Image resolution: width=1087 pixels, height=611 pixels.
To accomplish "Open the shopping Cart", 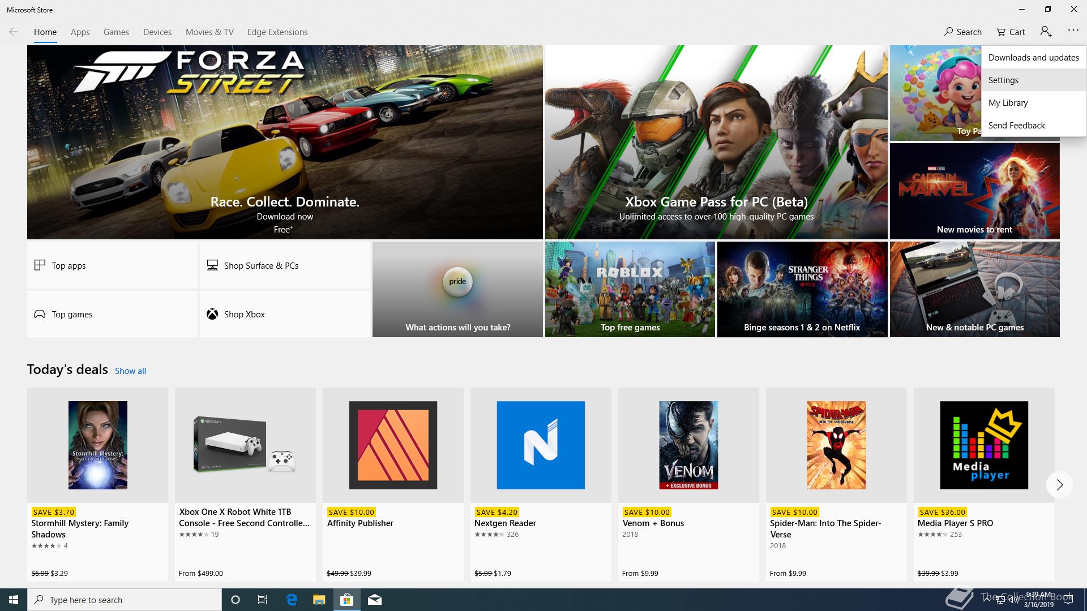I will coord(1011,32).
